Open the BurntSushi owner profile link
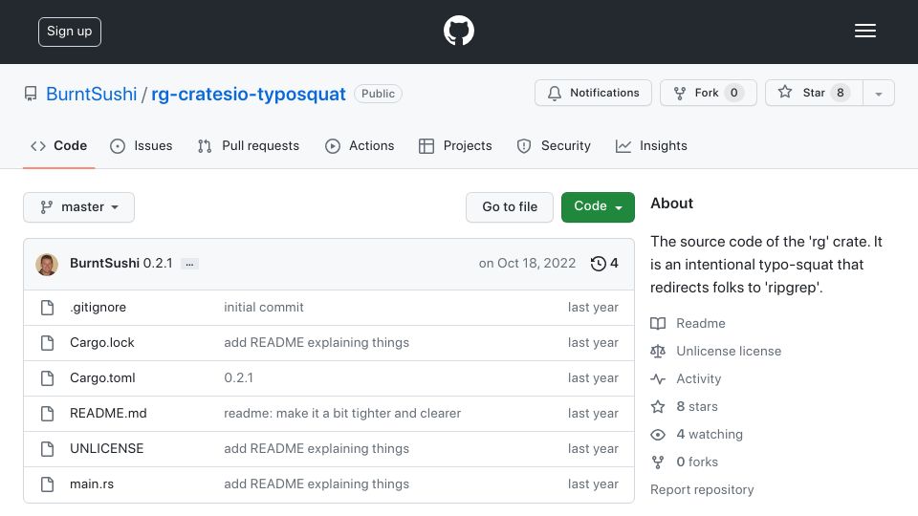This screenshot has width=918, height=516. point(92,94)
